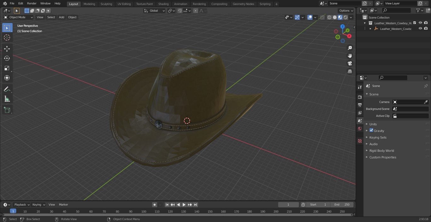
Task: Jump to the end frame
Action: click(196, 205)
